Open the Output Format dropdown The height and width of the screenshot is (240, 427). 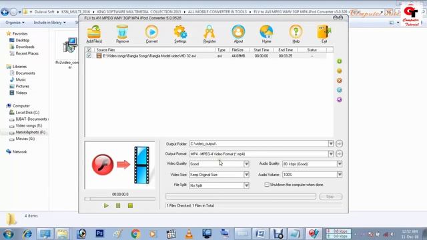(x=331, y=154)
